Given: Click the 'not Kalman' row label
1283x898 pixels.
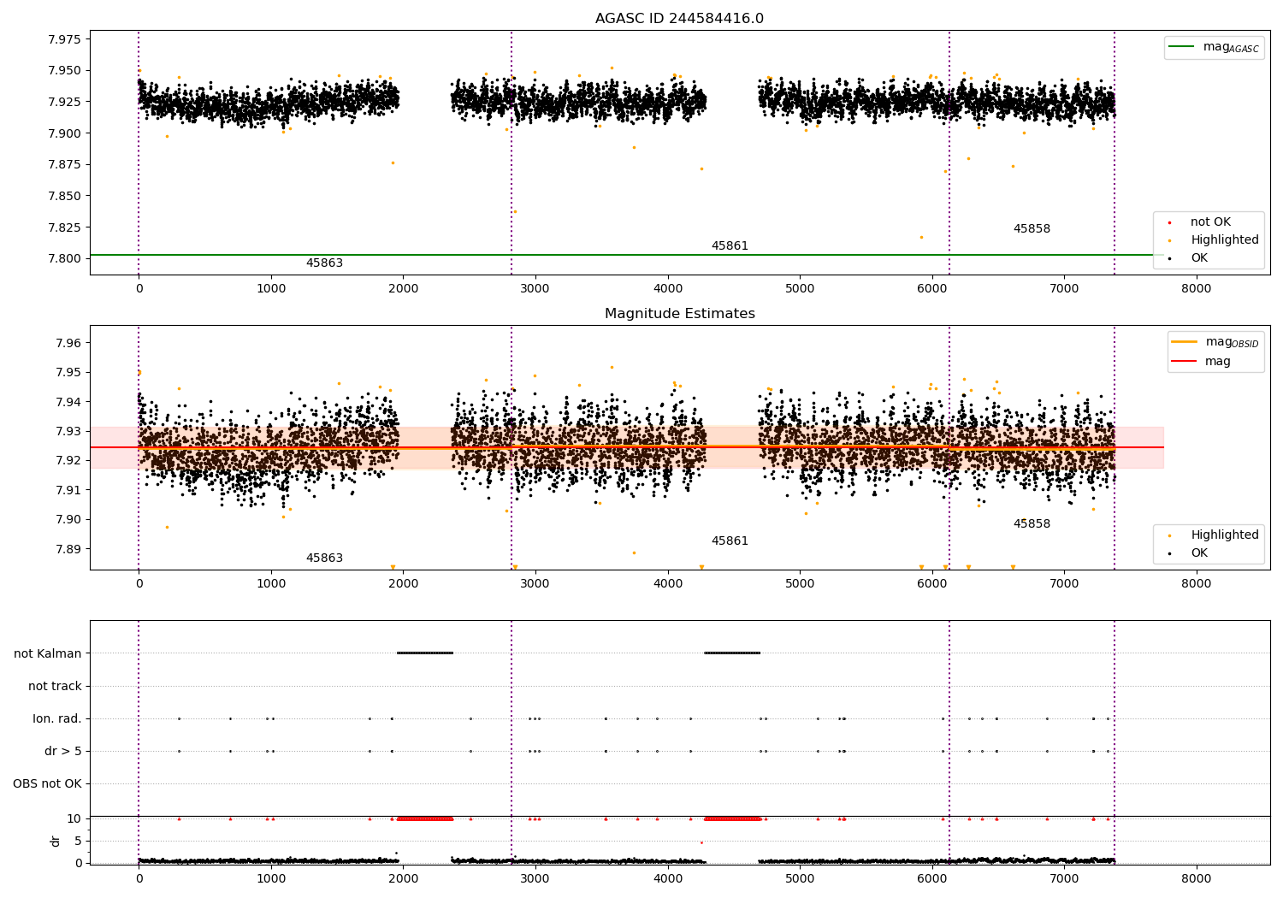Looking at the screenshot, I should click(x=48, y=654).
